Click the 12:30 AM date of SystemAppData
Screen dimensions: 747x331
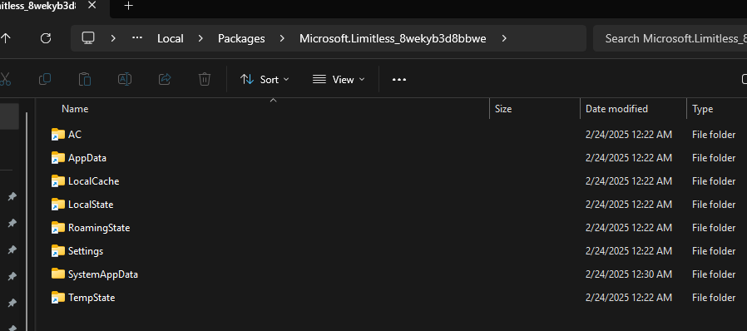coord(629,274)
